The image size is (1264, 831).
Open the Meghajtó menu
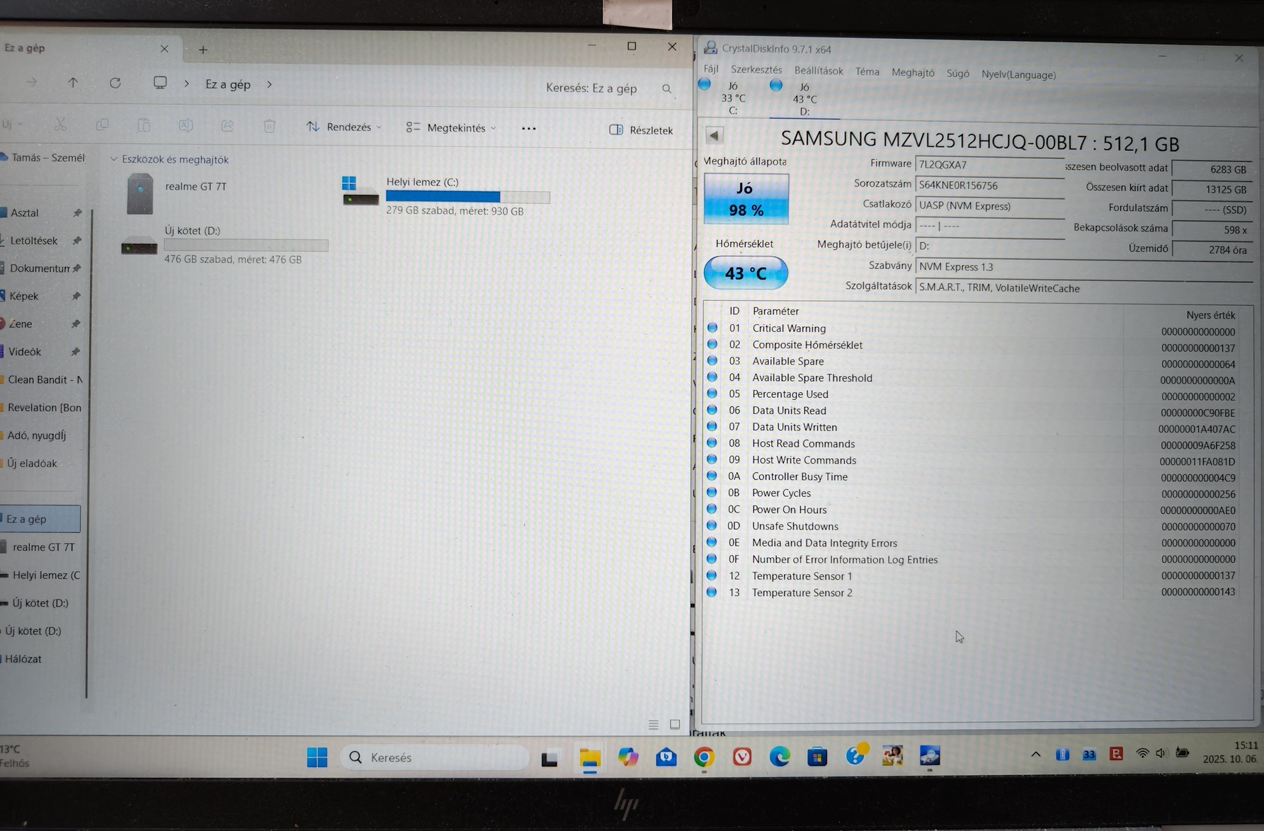point(913,72)
